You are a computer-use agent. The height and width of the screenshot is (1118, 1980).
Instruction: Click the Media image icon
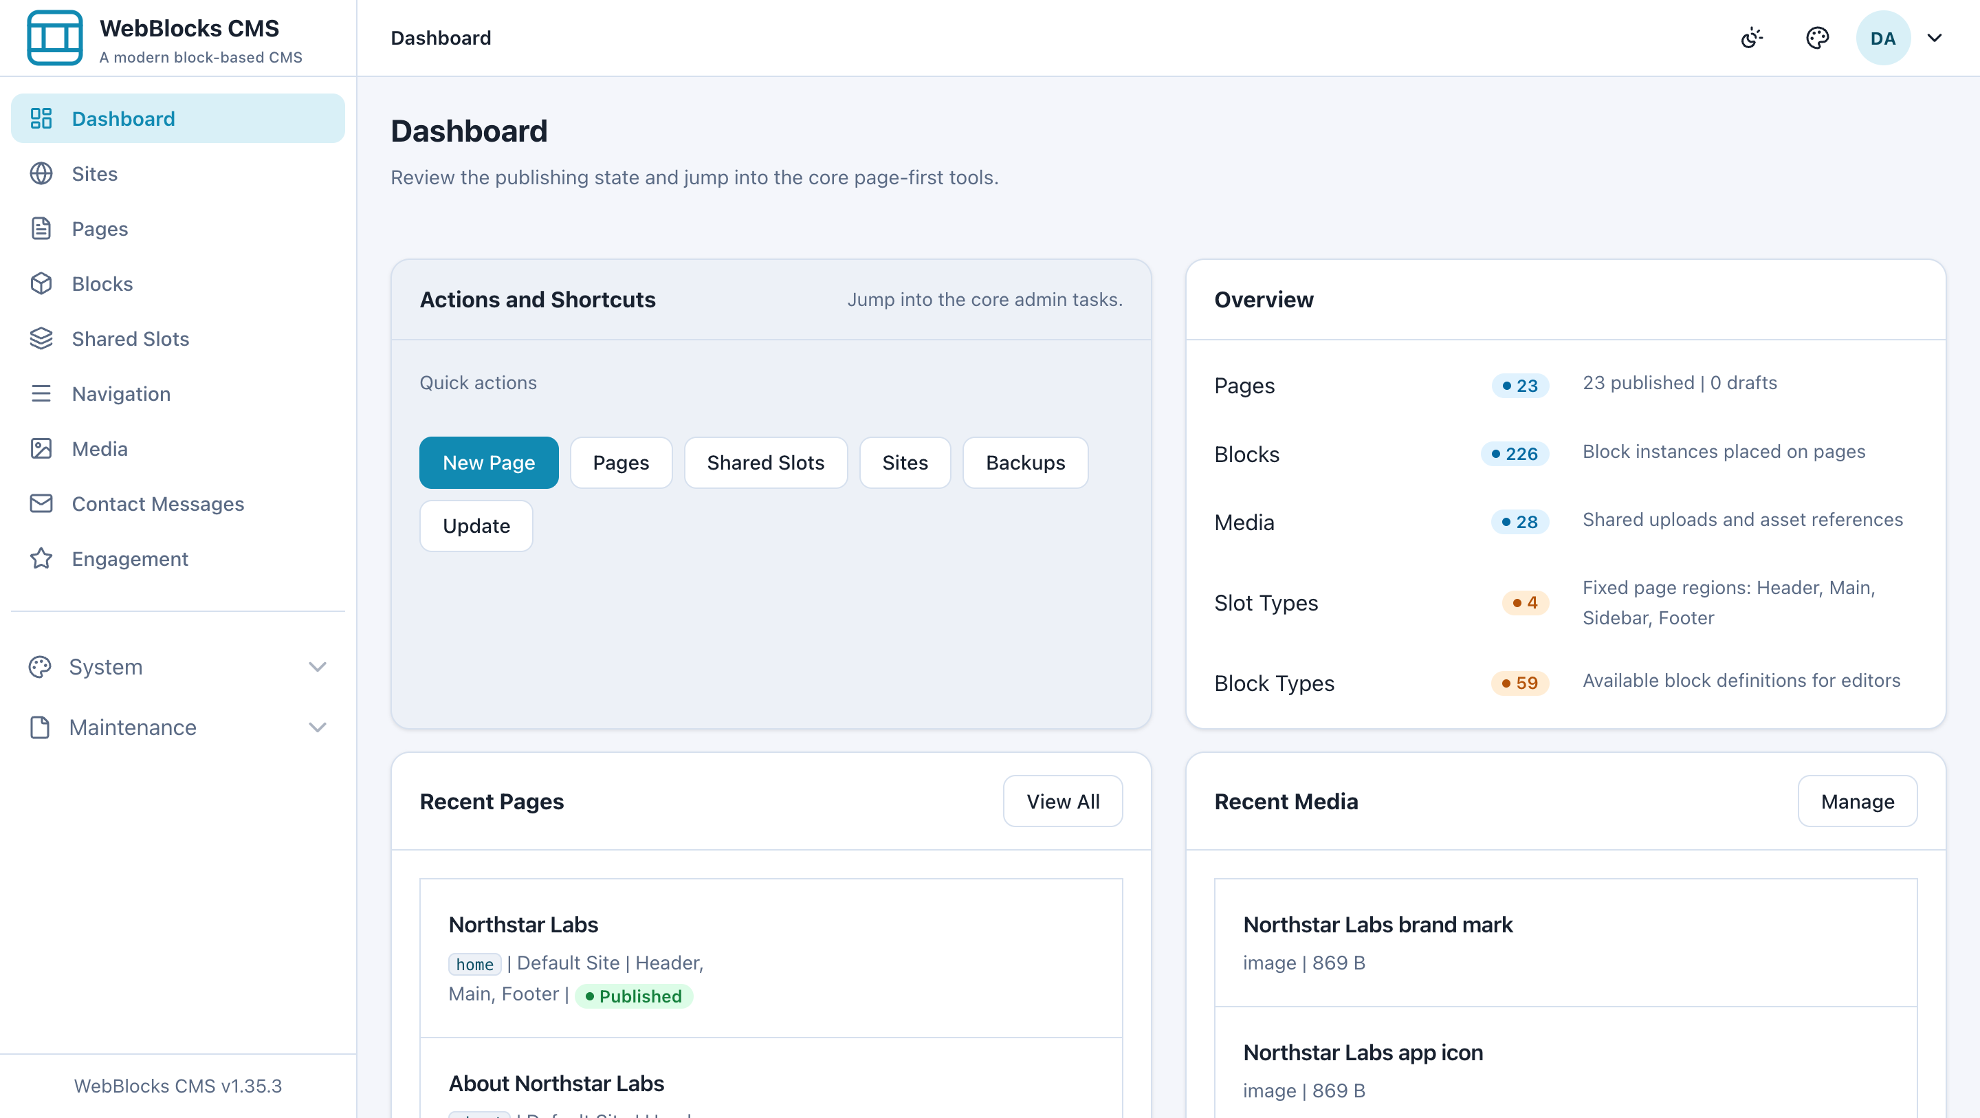coord(41,448)
